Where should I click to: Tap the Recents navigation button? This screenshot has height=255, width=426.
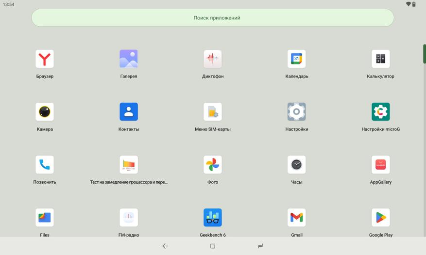[x=260, y=246]
